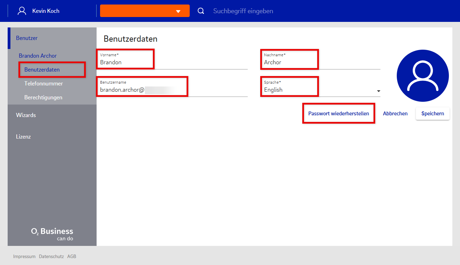460x265 pixels.
Task: Click into the Nachname field
Action: (x=320, y=63)
